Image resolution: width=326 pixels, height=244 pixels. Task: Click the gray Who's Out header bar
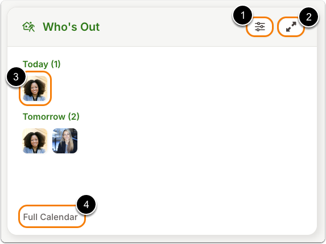(x=162, y=27)
